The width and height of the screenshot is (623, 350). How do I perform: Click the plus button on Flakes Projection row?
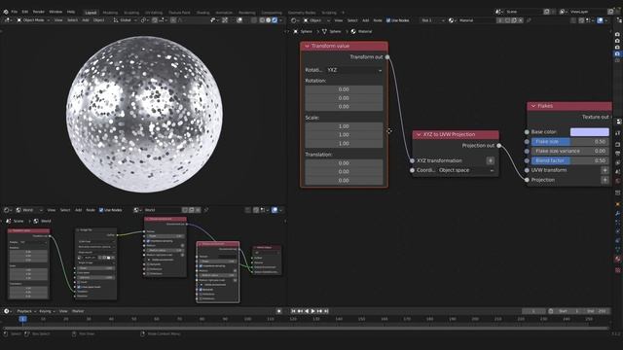pyautogui.click(x=605, y=180)
